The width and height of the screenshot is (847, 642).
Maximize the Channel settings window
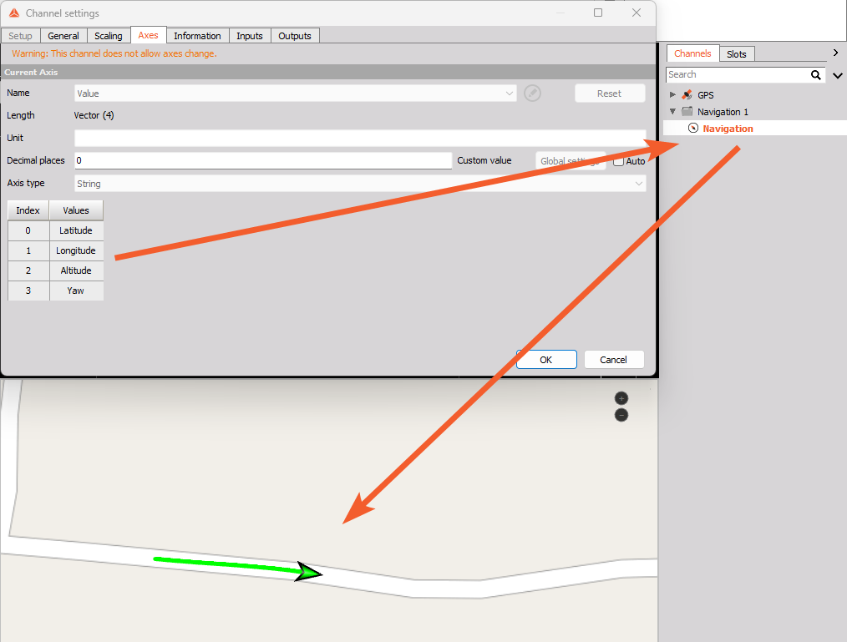(598, 13)
